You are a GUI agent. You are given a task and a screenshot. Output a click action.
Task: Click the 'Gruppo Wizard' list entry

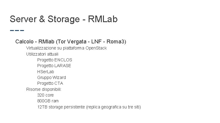51,77
